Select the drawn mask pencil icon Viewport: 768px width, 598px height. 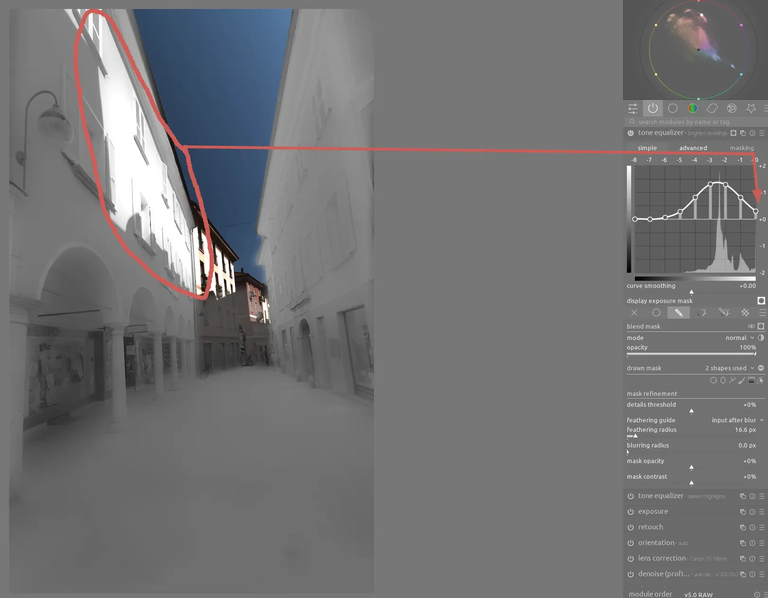pos(679,312)
